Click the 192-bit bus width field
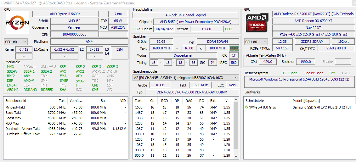This screenshot has height=162, width=356. tap(343, 42)
